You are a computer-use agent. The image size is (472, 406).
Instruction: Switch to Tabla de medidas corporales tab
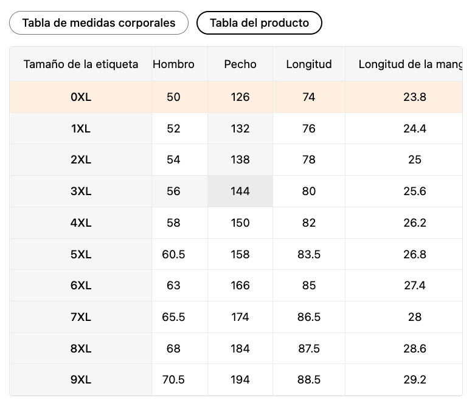(99, 23)
